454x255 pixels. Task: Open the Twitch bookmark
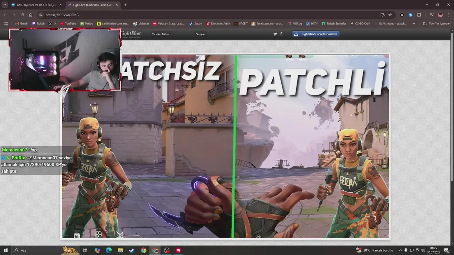click(x=38, y=23)
